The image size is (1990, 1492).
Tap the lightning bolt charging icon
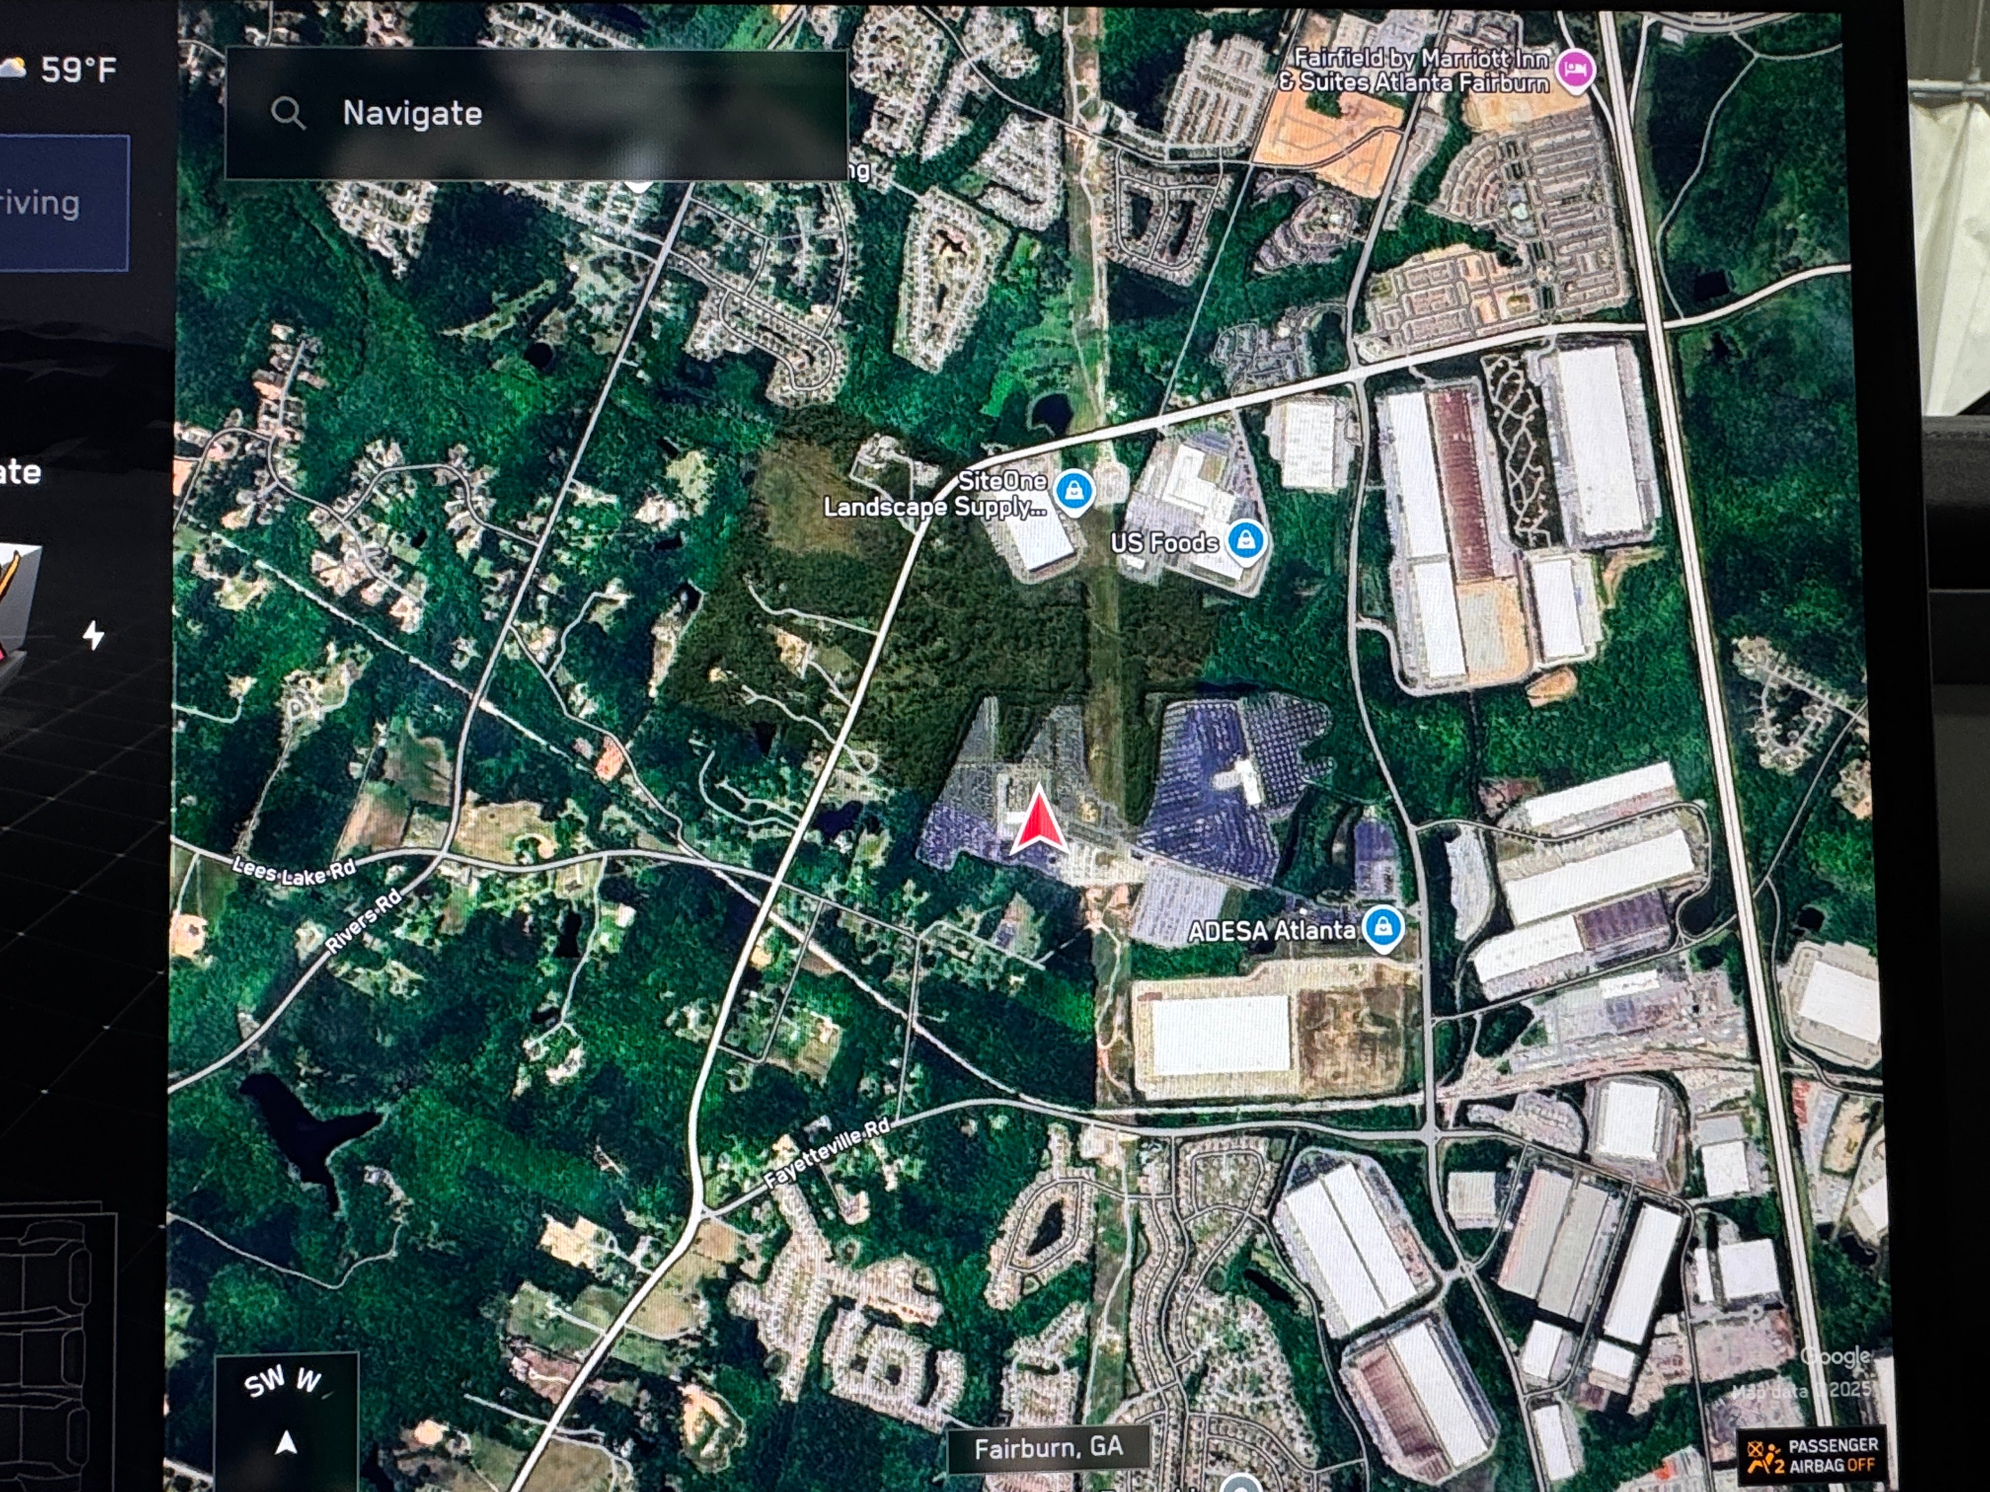94,635
